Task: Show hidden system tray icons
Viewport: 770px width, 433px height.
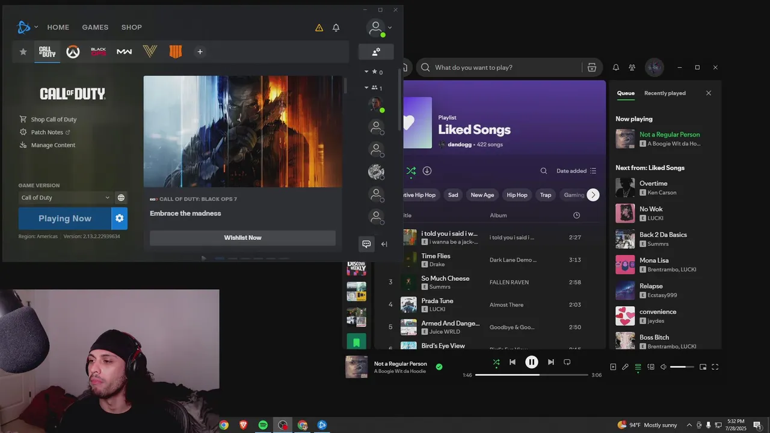Action: 689,425
